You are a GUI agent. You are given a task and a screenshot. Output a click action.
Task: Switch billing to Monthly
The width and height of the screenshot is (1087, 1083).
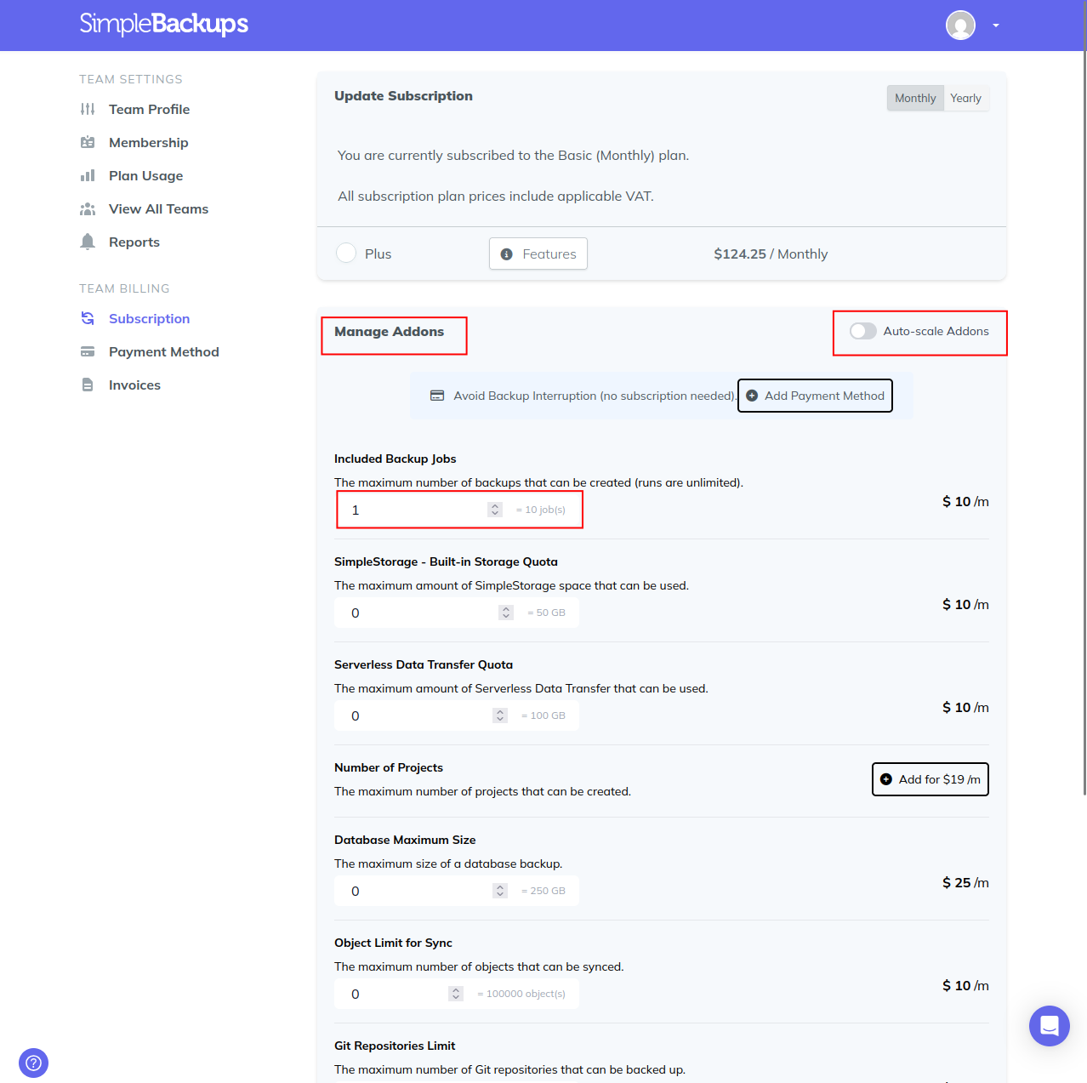click(915, 98)
